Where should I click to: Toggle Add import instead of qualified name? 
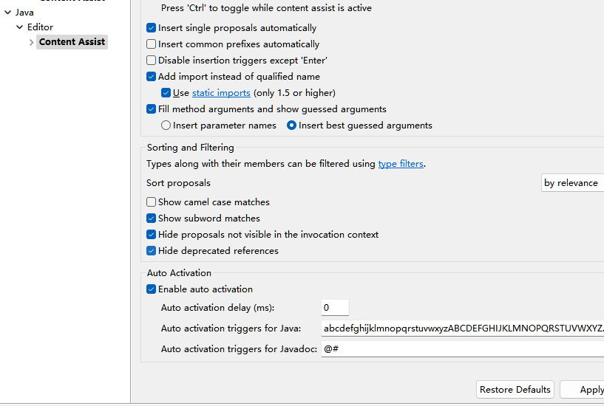click(x=152, y=77)
